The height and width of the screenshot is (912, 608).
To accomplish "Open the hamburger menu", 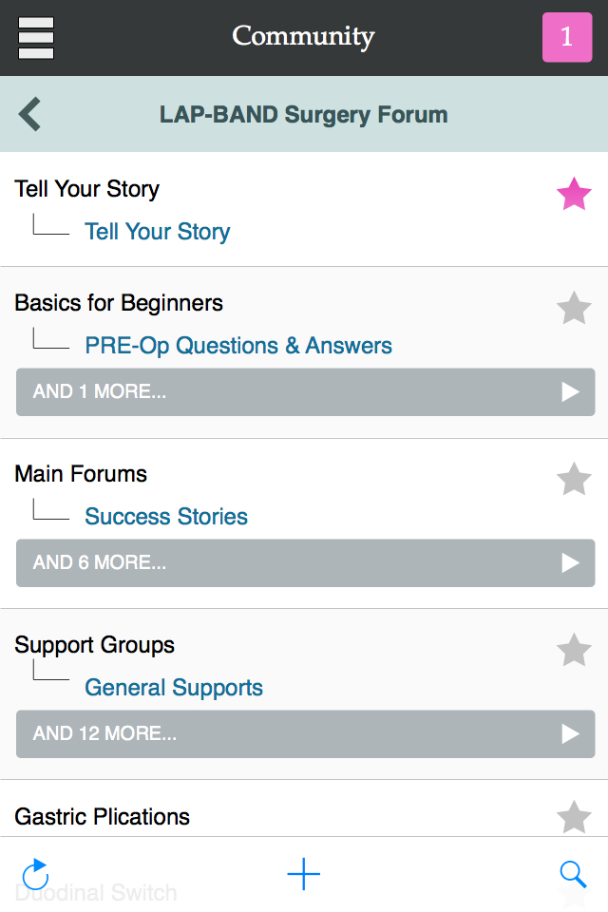I will tap(36, 38).
